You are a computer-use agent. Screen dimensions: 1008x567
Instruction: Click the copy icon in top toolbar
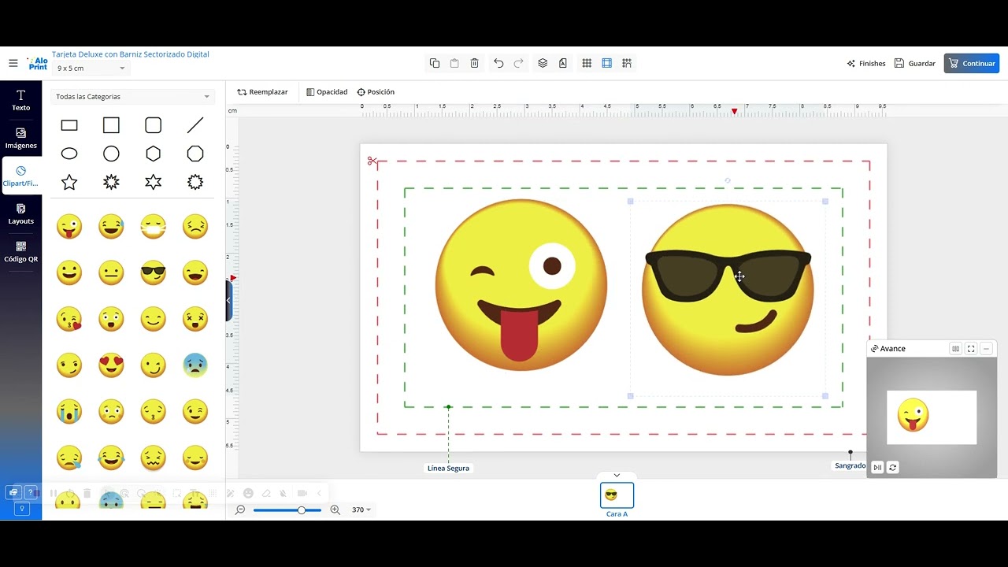(x=435, y=63)
